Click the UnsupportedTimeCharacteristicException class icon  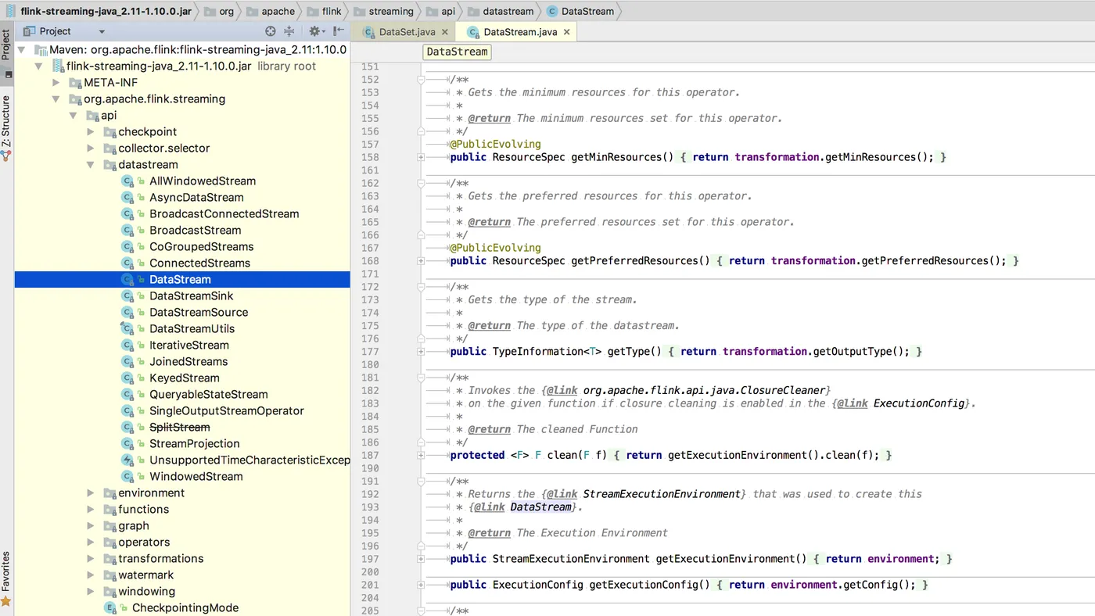pos(127,460)
